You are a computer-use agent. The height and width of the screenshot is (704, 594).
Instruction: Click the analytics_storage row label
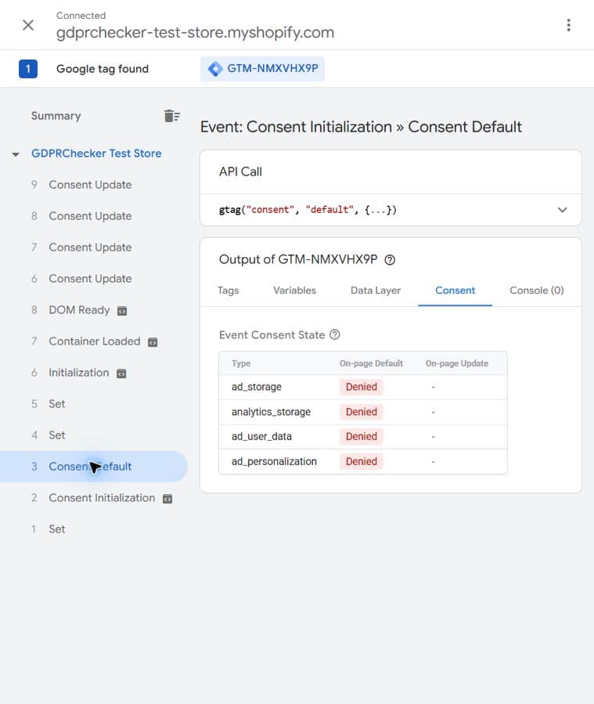[271, 412]
